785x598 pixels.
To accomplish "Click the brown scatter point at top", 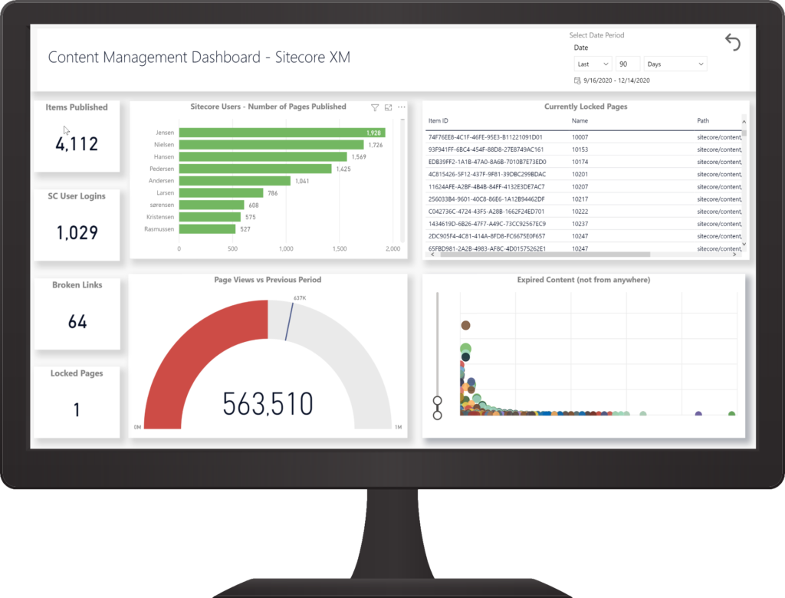I will pos(465,326).
